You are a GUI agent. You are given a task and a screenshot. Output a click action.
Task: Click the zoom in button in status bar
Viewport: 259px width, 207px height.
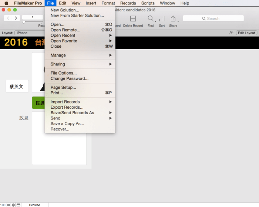coord(13,205)
